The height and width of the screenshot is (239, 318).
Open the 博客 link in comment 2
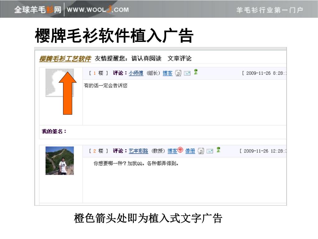coord(172,151)
